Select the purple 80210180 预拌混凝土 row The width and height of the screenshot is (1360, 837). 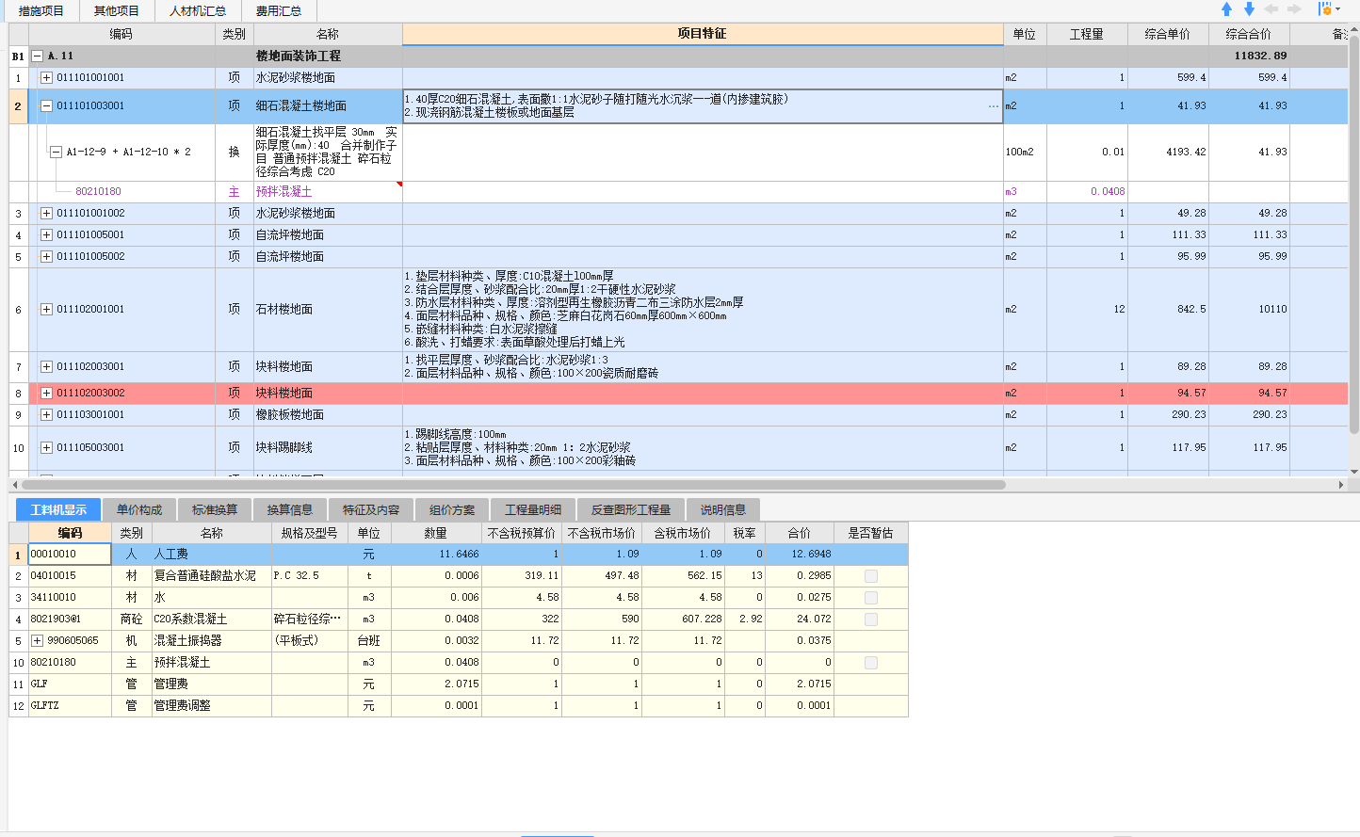678,192
